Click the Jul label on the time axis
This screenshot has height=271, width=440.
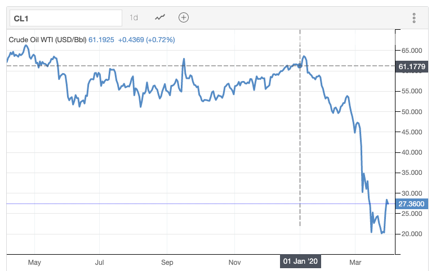point(99,263)
